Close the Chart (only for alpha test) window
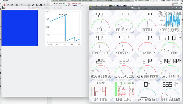The width and height of the screenshot is (183, 104). [87, 8]
